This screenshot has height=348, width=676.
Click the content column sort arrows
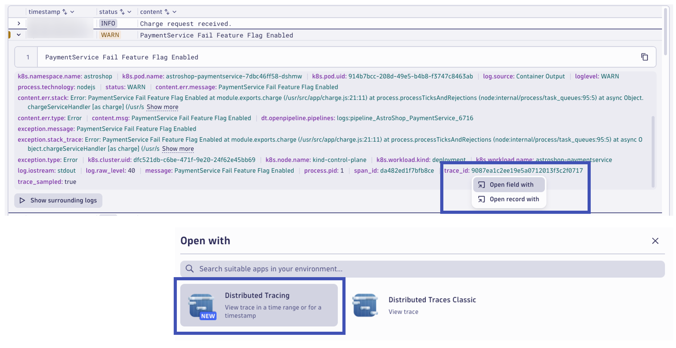167,12
